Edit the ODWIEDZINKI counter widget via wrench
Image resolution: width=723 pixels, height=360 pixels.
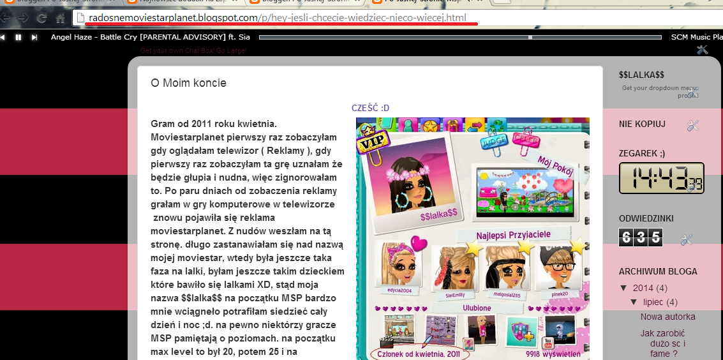(687, 240)
